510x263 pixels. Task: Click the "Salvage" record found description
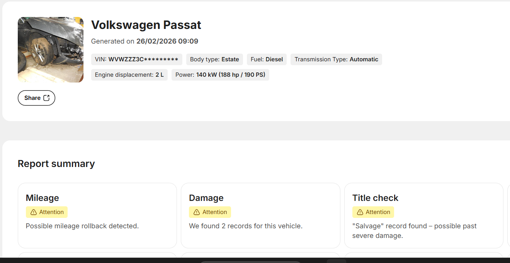tap(415, 231)
